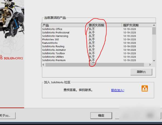Select the PhotoView 360 row
The width and height of the screenshot is (162, 125).
coord(97,40)
